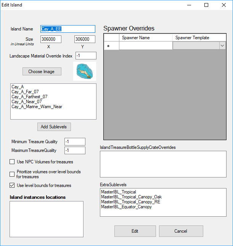233x246 pixels.
Task: Click the Spawner Template column header
Action: click(x=199, y=38)
